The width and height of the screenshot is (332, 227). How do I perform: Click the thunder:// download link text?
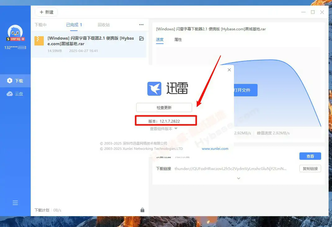[230, 169]
